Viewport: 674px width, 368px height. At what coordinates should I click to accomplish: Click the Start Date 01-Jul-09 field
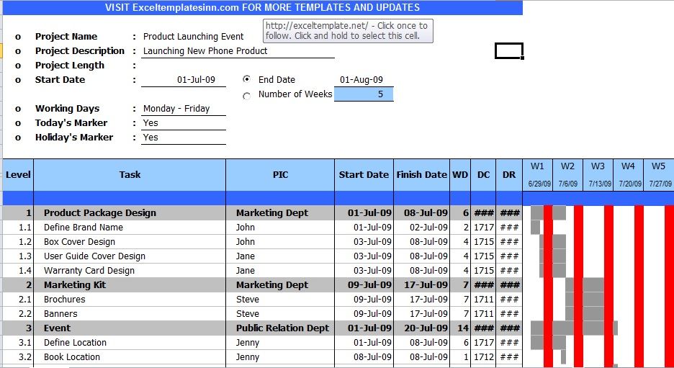click(x=184, y=79)
